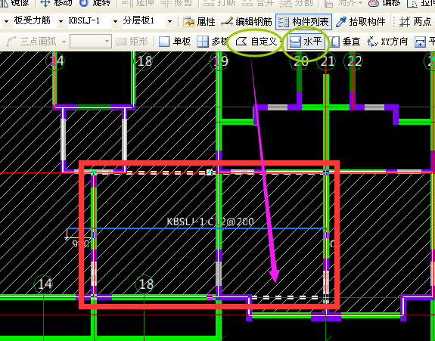Screen dimensions: 435x341
Task: Open the 板受力筋 component type dropdown
Action: tap(61, 21)
